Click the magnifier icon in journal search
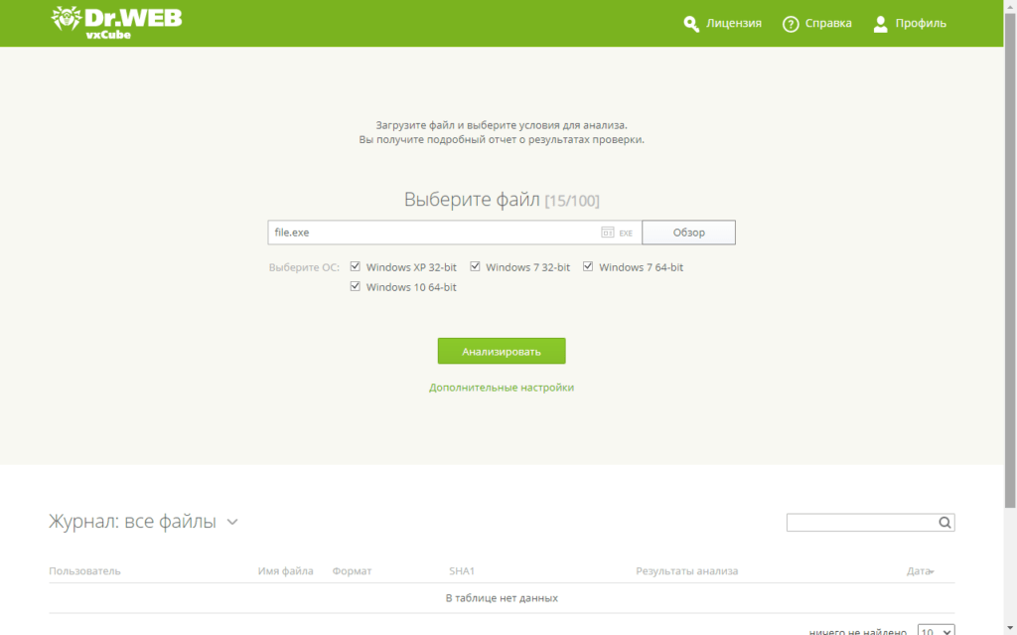This screenshot has width=1017, height=635. 944,523
